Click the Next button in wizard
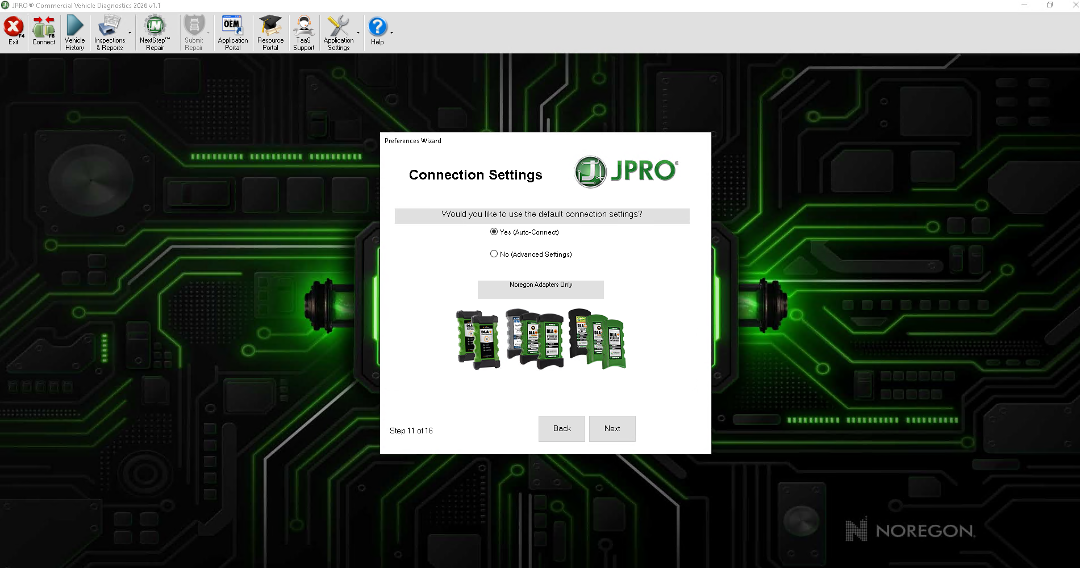The image size is (1080, 568). 612,429
